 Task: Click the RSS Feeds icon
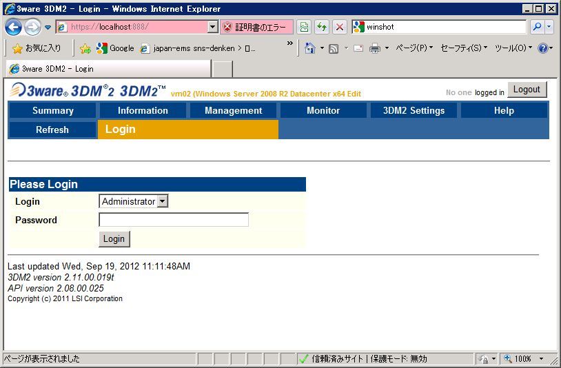(334, 49)
